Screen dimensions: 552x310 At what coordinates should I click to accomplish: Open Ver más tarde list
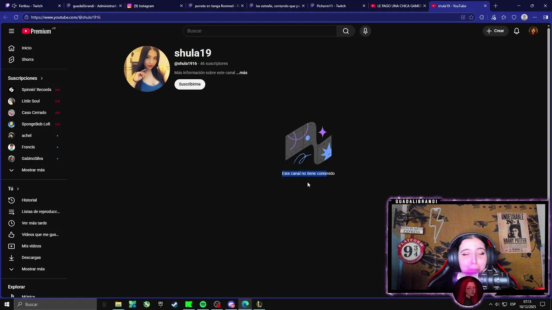click(34, 223)
